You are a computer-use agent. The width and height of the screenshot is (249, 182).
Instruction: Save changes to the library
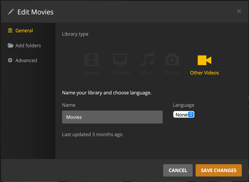pyautogui.click(x=219, y=170)
